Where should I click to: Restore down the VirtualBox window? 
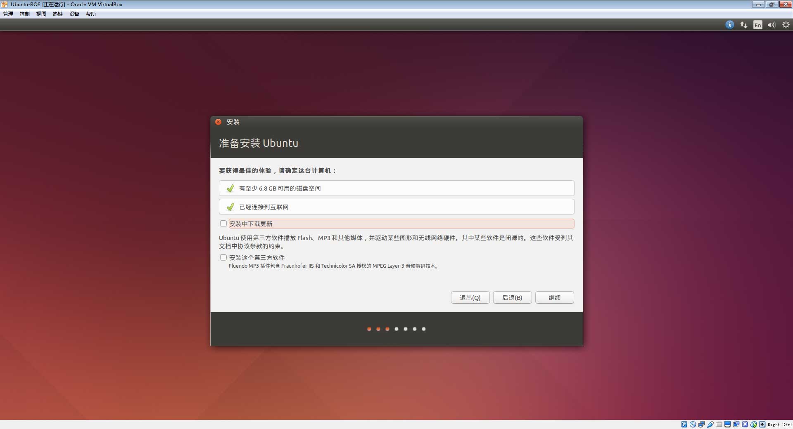[x=772, y=5]
